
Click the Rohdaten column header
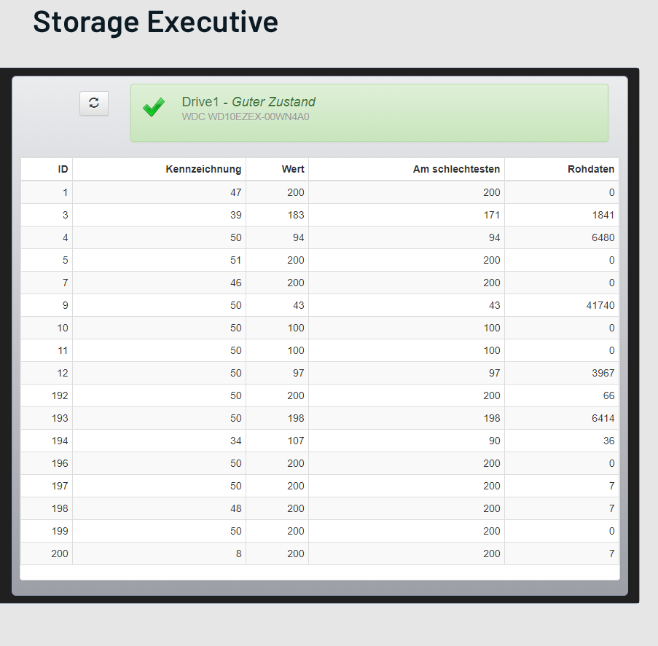(x=591, y=169)
